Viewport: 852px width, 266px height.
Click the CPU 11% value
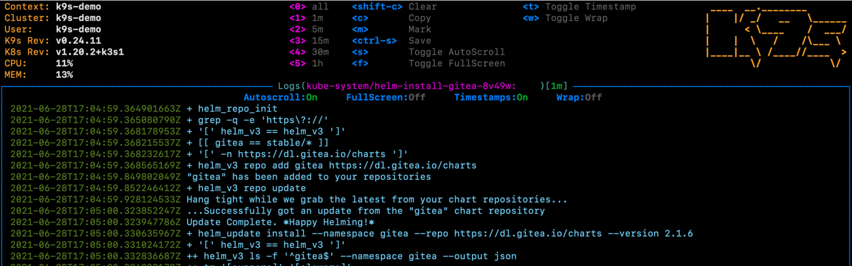coord(64,63)
